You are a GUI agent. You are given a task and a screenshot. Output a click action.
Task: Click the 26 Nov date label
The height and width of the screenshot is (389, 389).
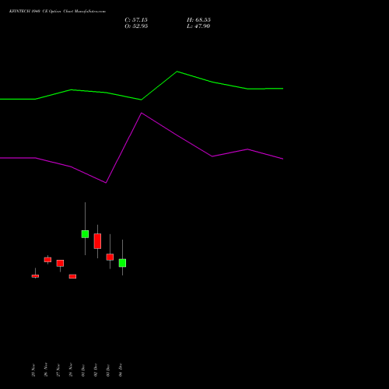point(46,370)
